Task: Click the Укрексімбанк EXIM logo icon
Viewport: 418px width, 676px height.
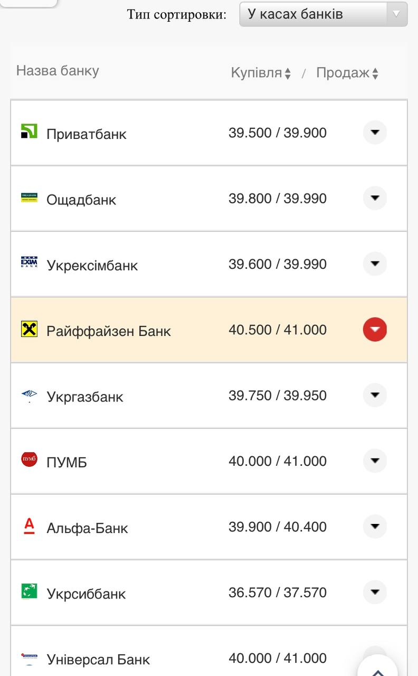Action: pyautogui.click(x=29, y=262)
